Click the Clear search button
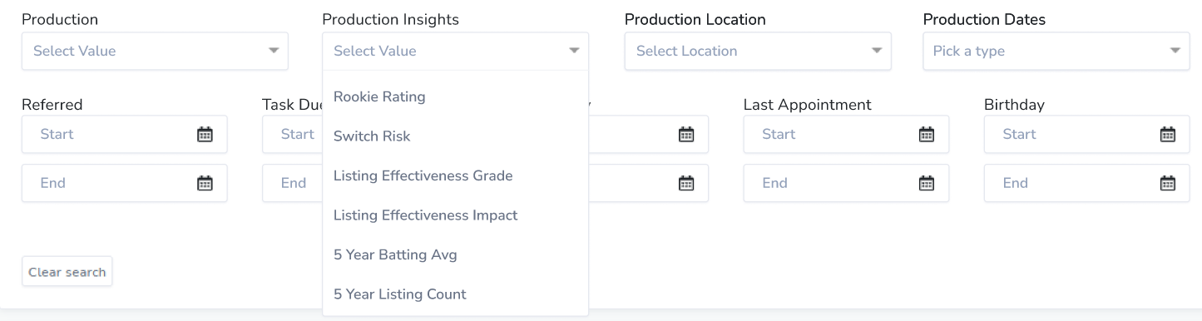This screenshot has width=1202, height=321. pos(67,272)
